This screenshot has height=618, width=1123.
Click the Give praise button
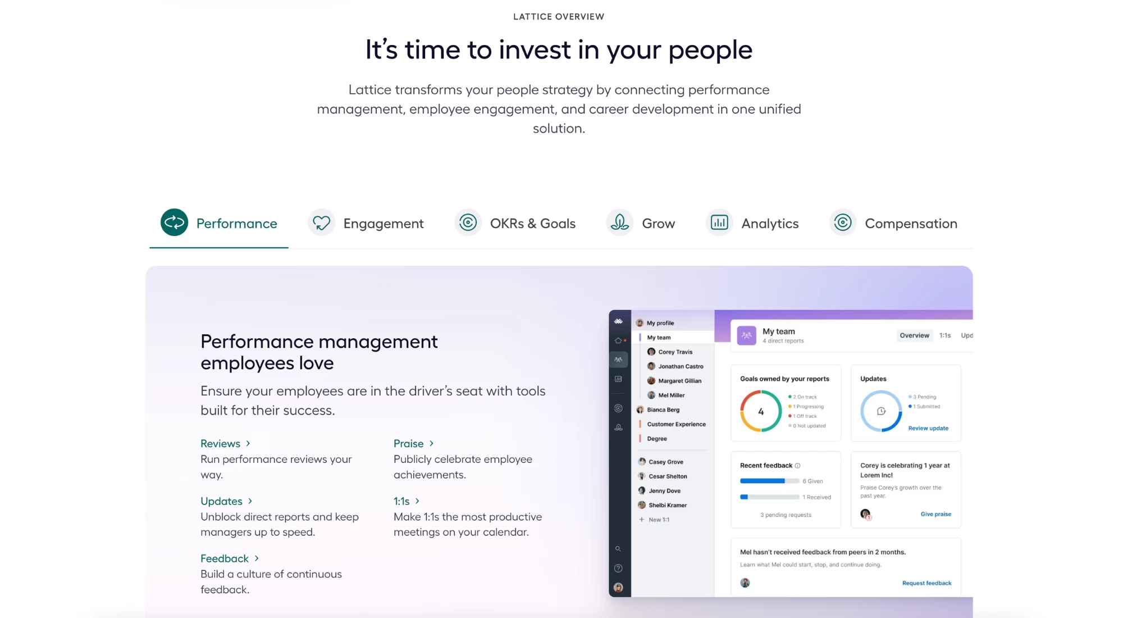935,514
